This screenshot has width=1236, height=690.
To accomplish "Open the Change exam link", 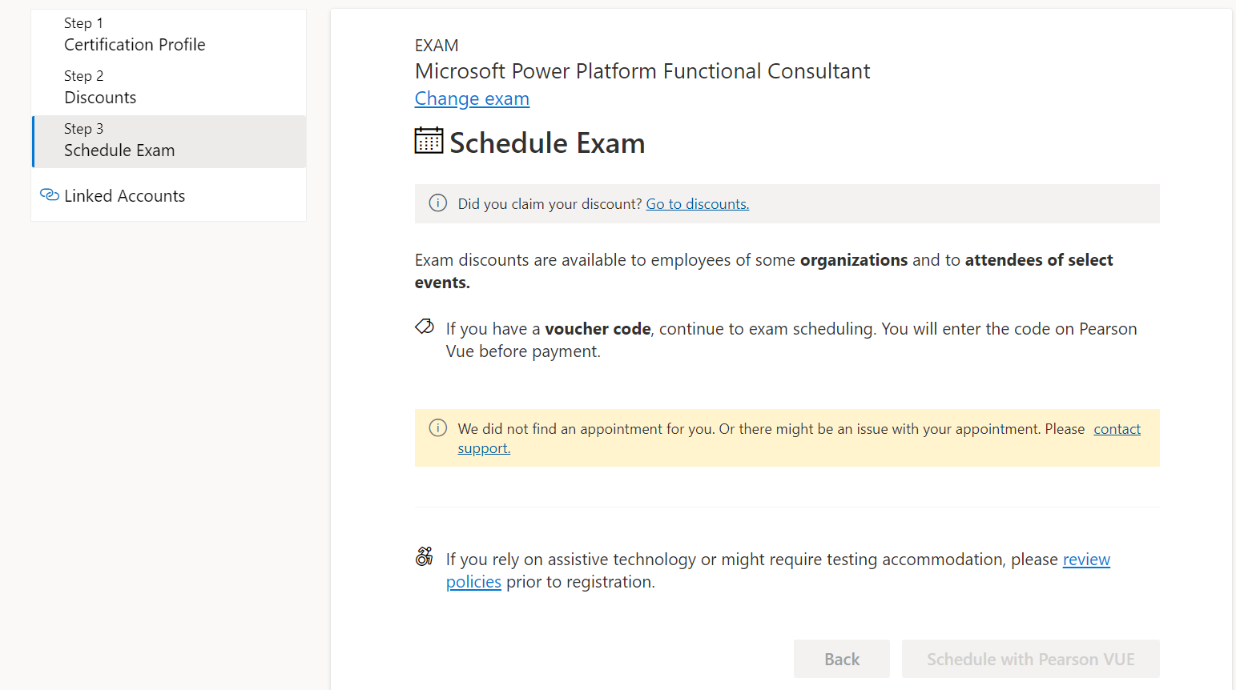I will pos(472,98).
